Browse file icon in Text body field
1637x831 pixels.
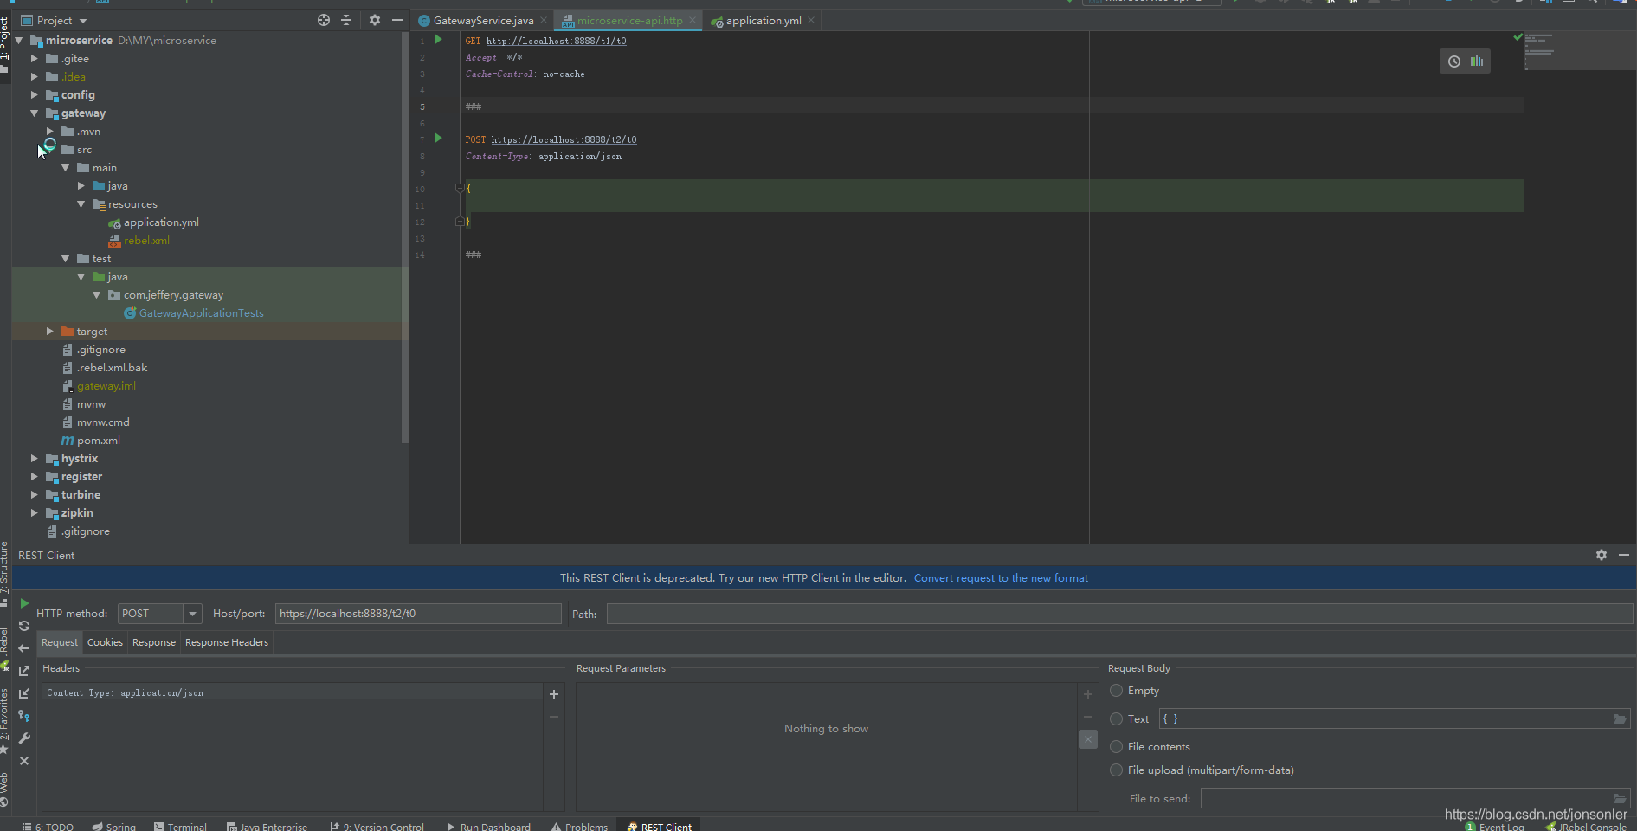(1620, 719)
